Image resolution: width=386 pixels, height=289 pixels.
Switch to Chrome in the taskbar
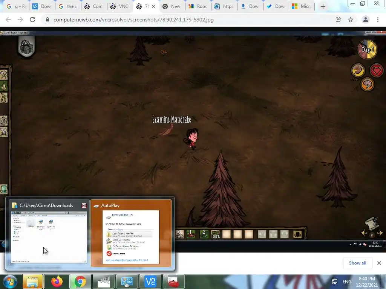(x=80, y=281)
